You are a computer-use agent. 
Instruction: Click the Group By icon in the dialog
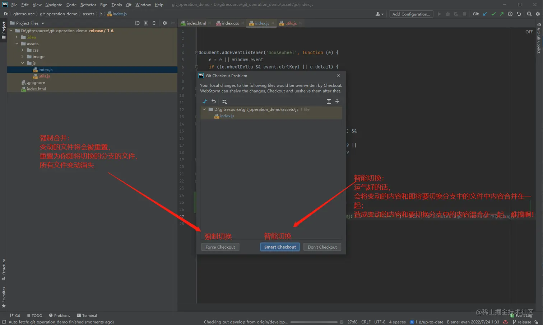[224, 102]
